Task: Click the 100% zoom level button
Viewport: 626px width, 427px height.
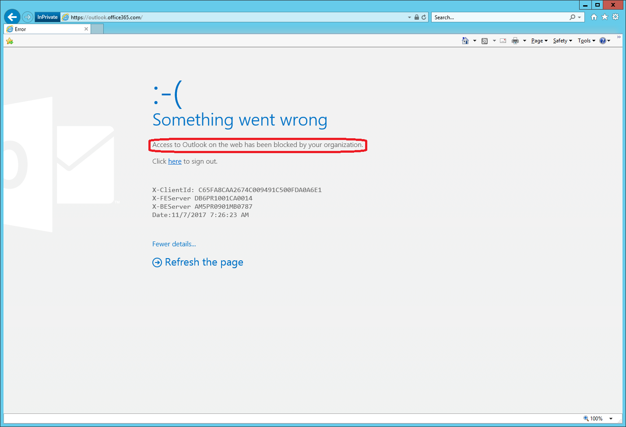Action: pos(593,419)
